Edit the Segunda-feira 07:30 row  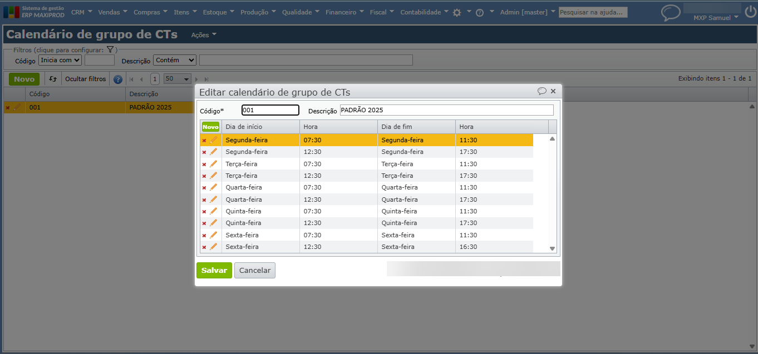(214, 140)
